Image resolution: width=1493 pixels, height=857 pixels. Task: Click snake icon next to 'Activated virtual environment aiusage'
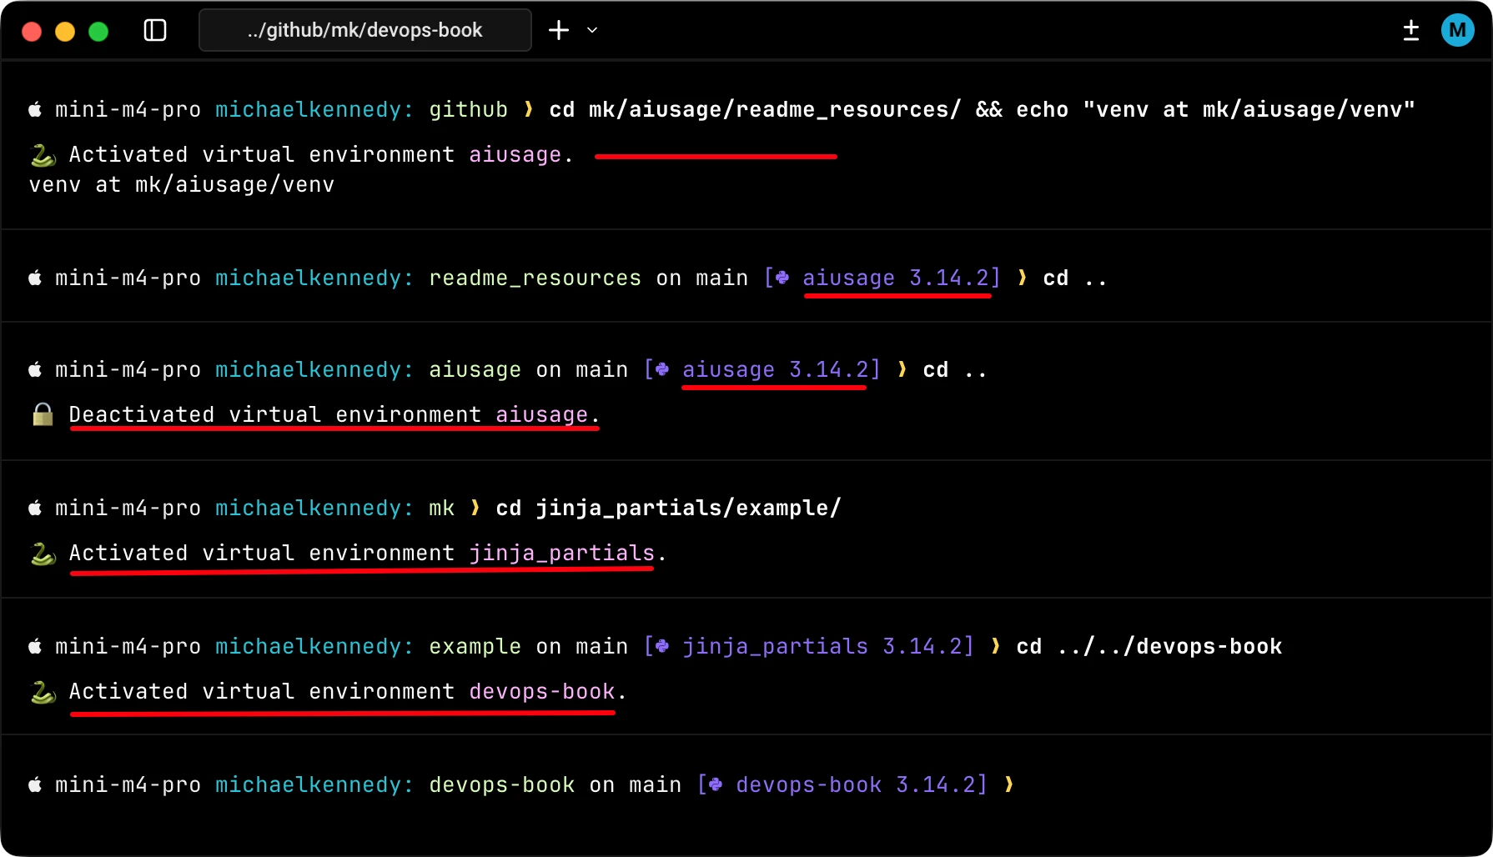click(43, 155)
